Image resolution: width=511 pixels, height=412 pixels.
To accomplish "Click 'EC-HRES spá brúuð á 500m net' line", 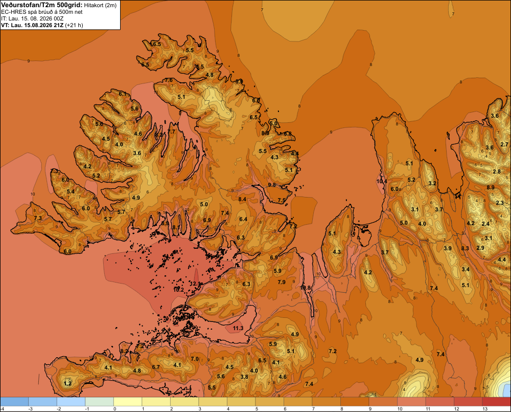I will tap(42, 12).
